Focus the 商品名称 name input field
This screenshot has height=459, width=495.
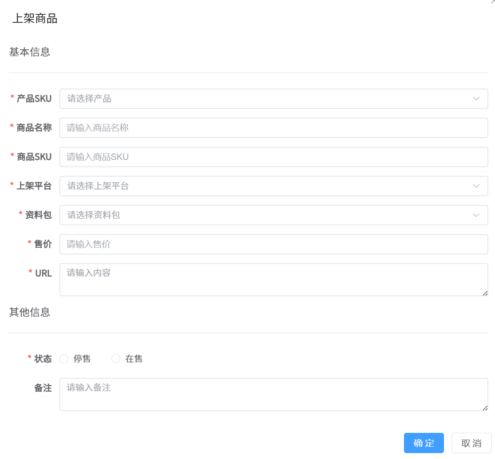pyautogui.click(x=274, y=128)
